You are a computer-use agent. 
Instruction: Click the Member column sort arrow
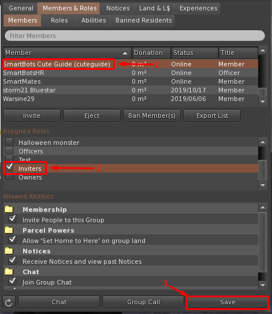(125, 53)
